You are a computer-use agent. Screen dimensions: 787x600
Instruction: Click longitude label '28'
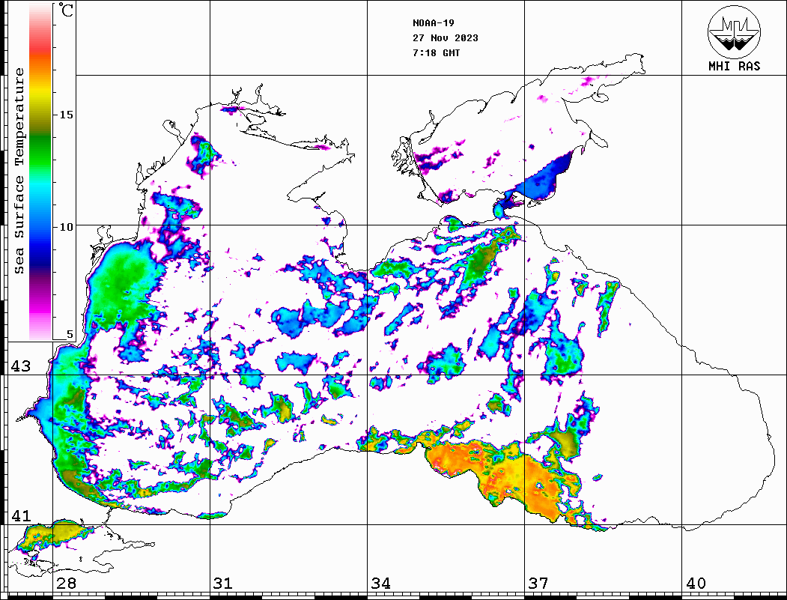pos(66,584)
